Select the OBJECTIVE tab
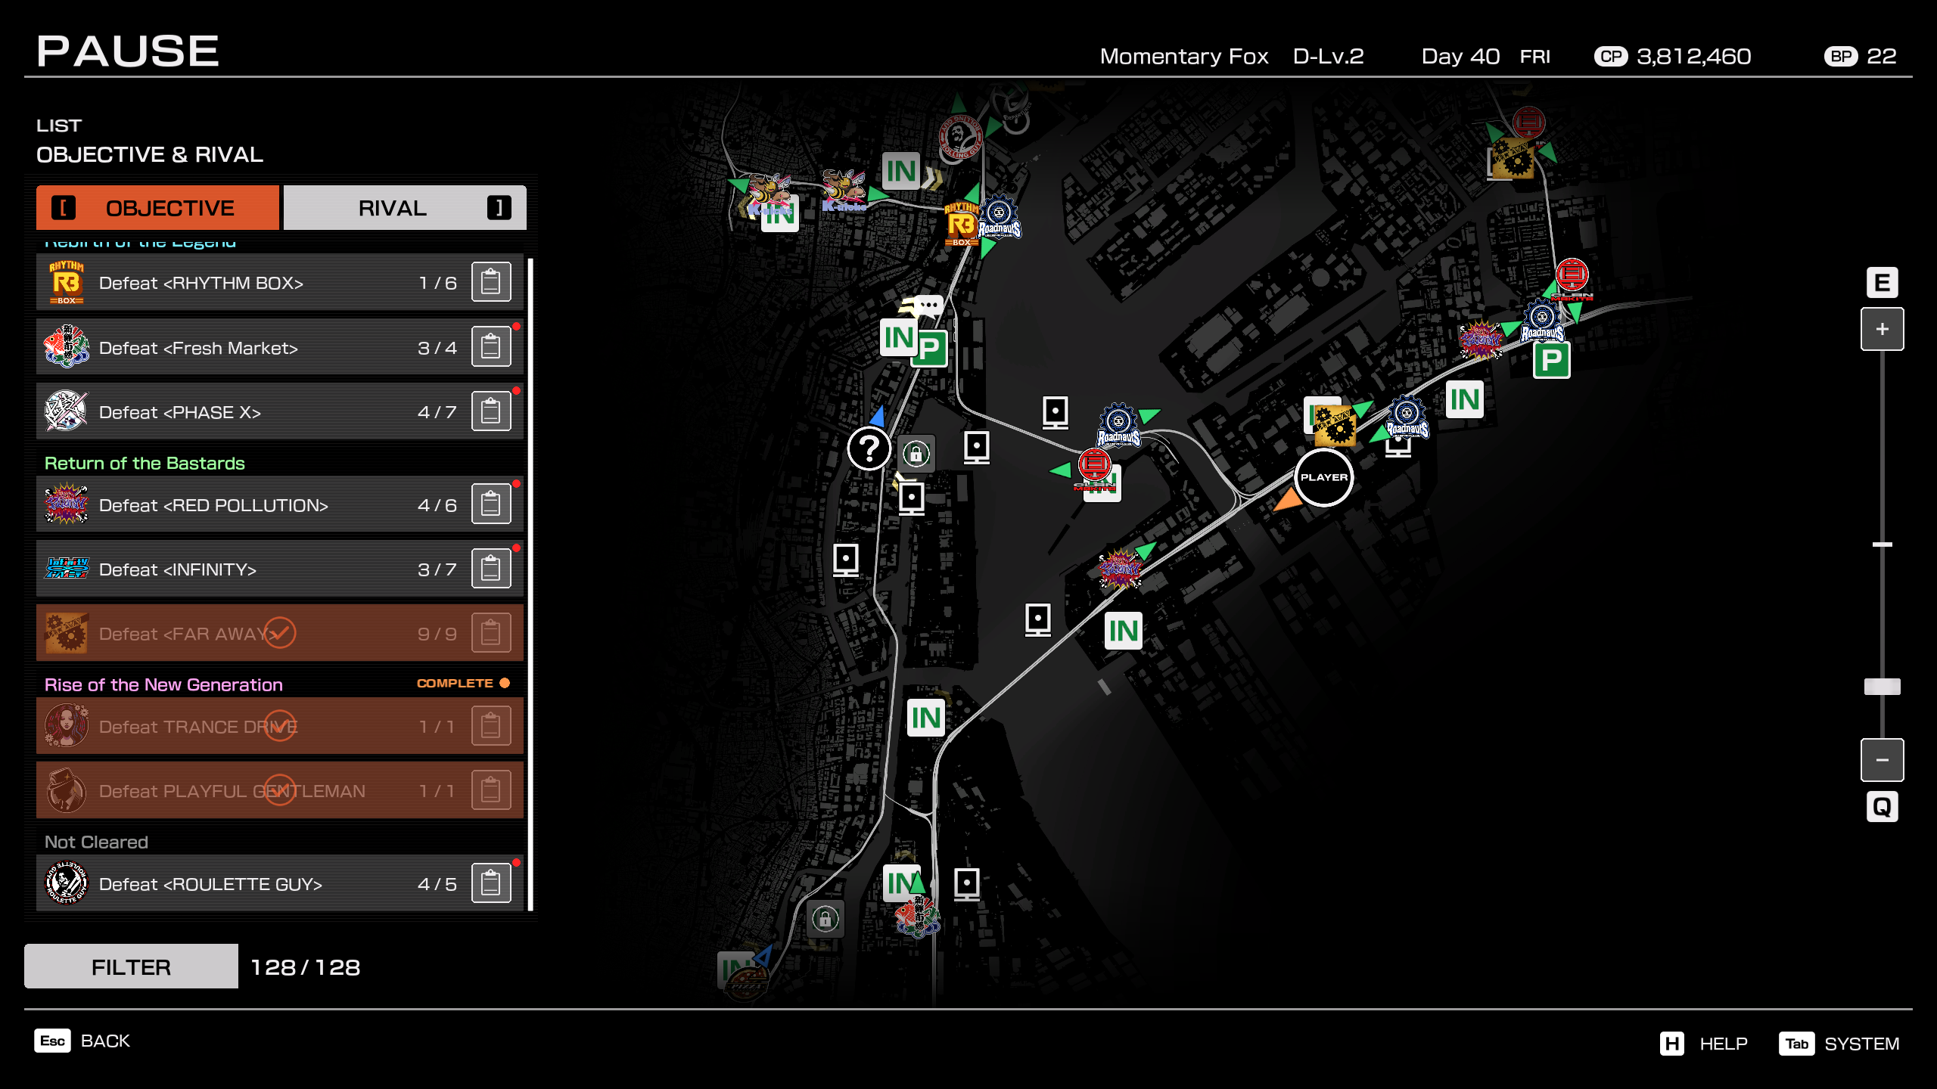1937x1089 pixels. (x=168, y=207)
